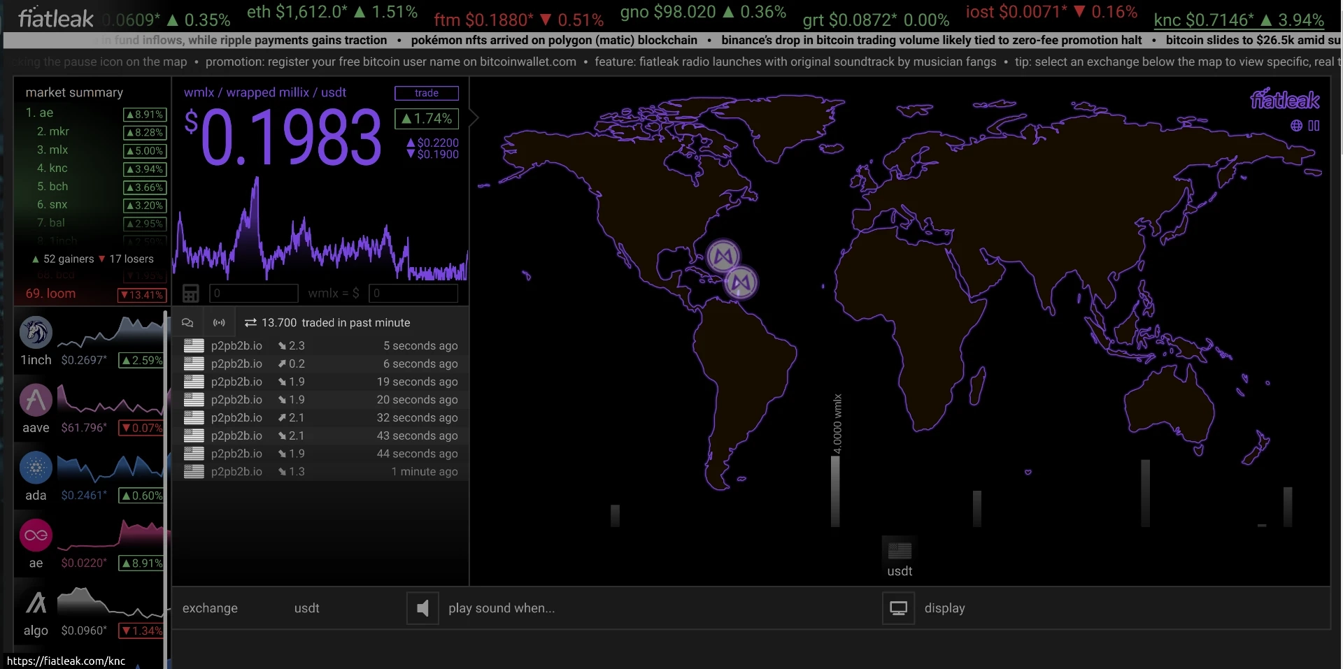Select the algo coin icon
This screenshot has height=669, width=1343.
[36, 603]
